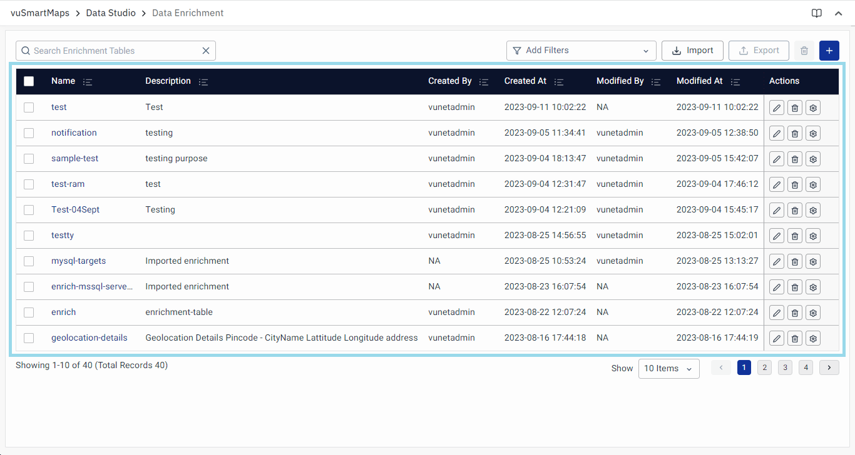Click the 'Showing 1-10 of 40' text

coord(91,366)
